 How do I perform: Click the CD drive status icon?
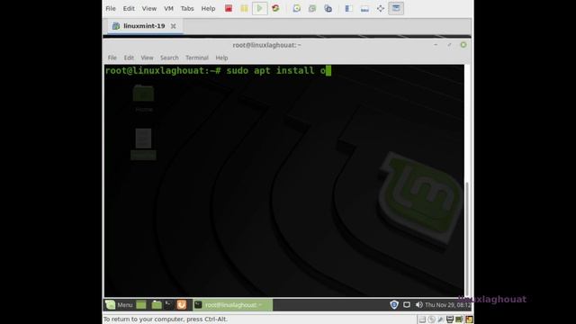click(431, 319)
